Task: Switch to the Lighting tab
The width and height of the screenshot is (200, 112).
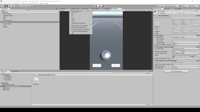Action: pos(178,9)
